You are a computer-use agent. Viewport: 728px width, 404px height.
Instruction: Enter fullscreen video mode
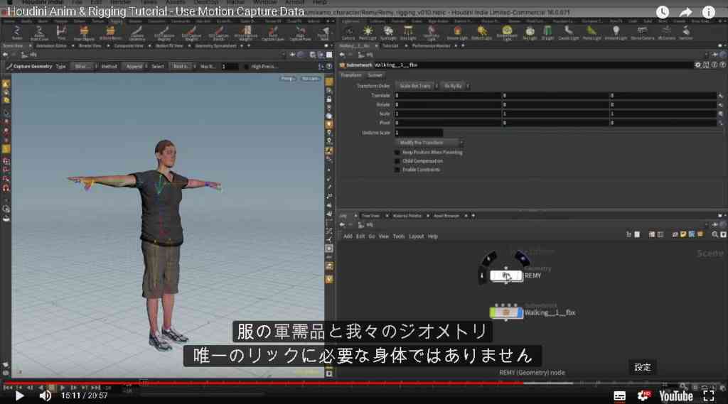pos(709,395)
